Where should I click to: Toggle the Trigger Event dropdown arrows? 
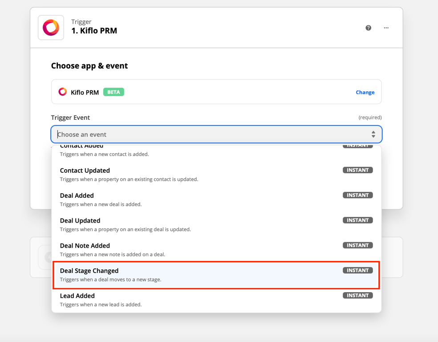[x=373, y=134]
